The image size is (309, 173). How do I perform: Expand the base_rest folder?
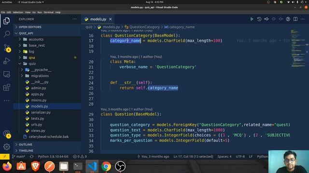point(47,45)
